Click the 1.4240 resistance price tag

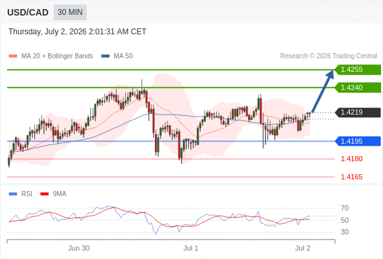pyautogui.click(x=358, y=87)
